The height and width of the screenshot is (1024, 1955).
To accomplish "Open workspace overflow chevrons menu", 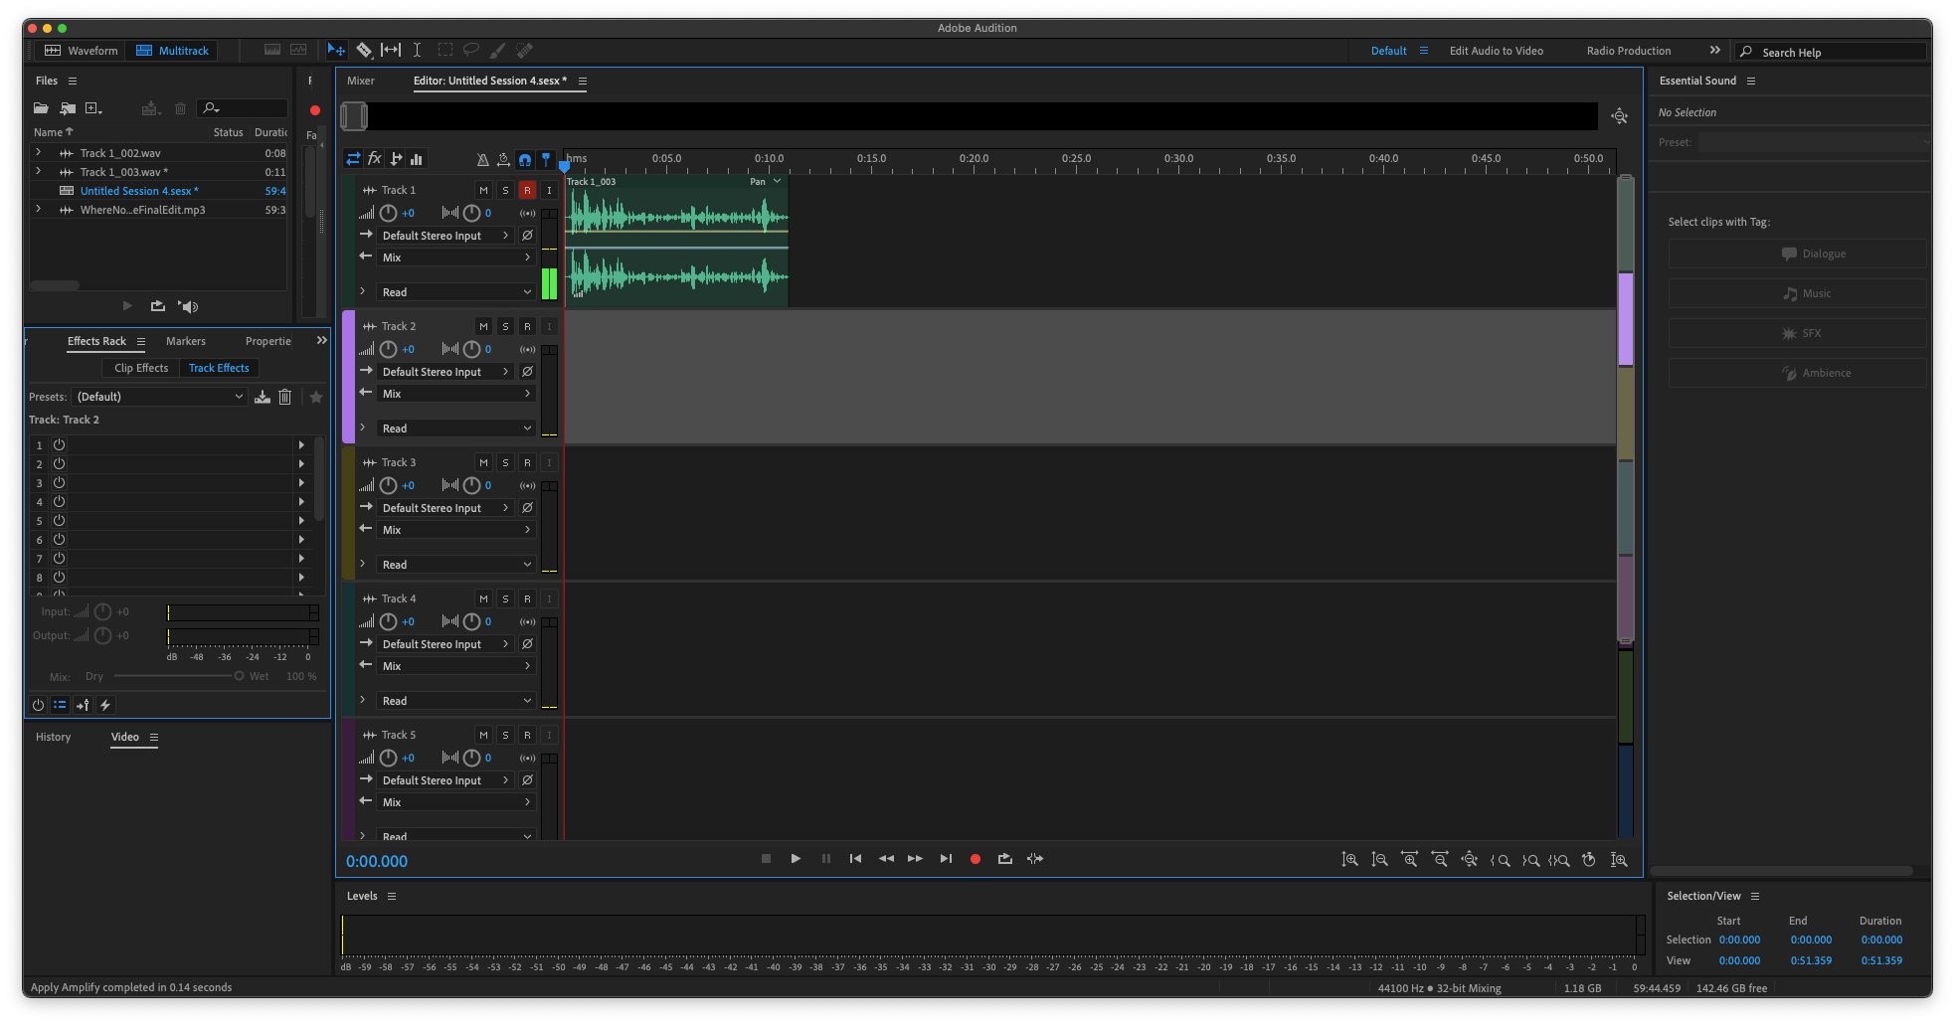I will 1714,50.
